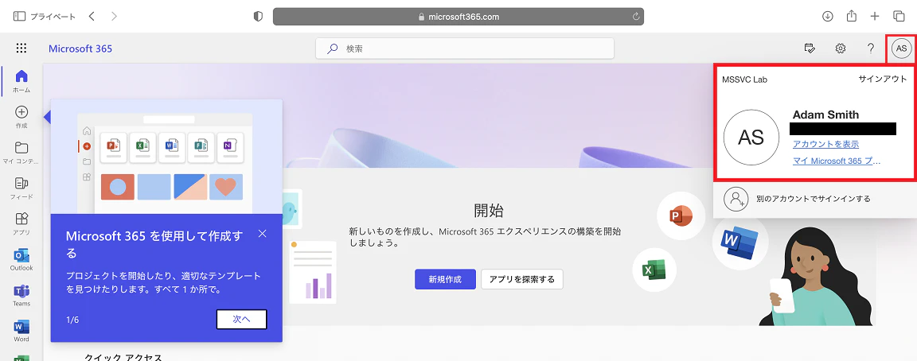The height and width of the screenshot is (361, 917).
Task: Click the microsoft365.com address bar
Action: 458,17
